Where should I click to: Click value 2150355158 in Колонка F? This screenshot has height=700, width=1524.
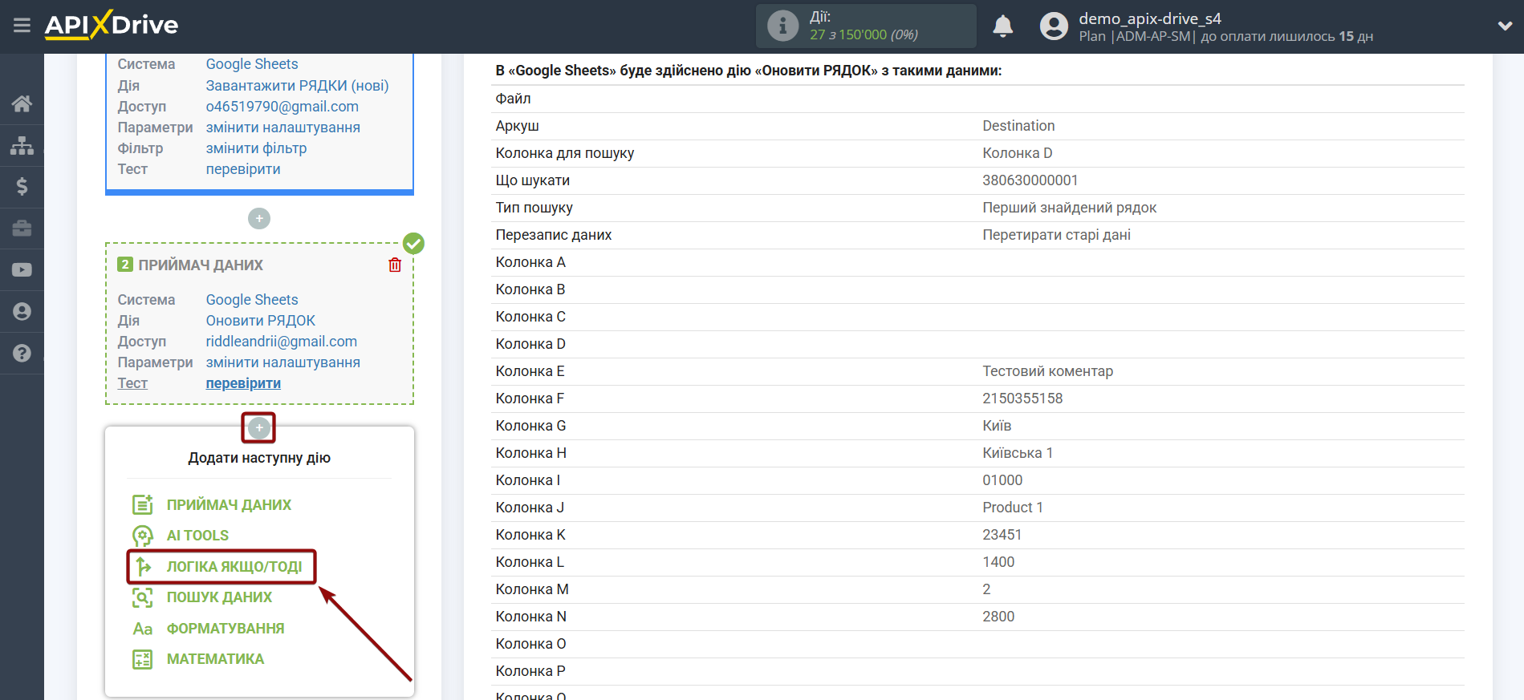[1022, 399]
